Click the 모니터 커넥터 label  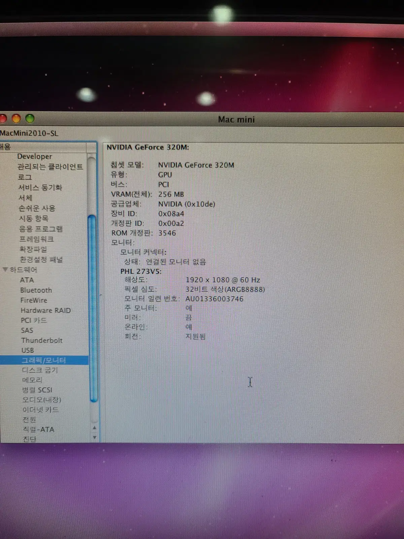point(143,252)
